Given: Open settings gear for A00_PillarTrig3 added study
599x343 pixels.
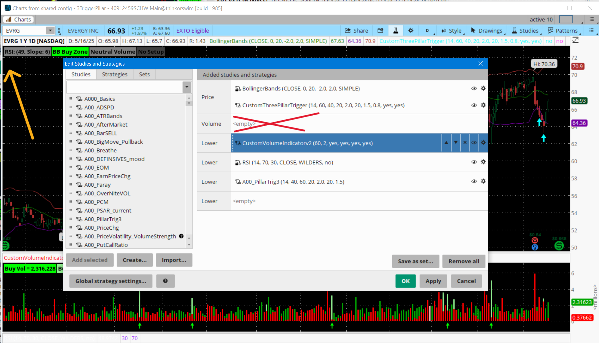Looking at the screenshot, I should (x=483, y=181).
